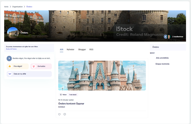Click the Nyhet label on the post
This screenshot has width=191, height=124.
coord(65,95)
